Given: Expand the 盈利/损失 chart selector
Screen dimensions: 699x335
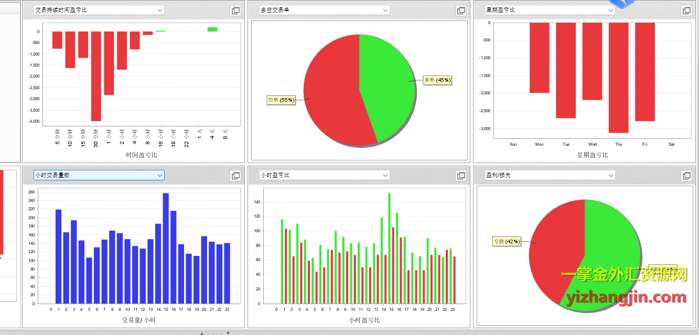Looking at the screenshot, I should pos(611,175).
